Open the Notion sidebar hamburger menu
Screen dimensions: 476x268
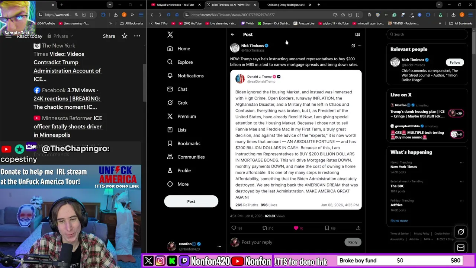[x=8, y=36]
